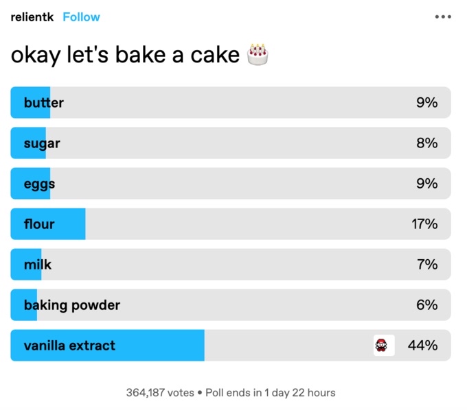
Task: Open the three-dot post options menu
Action: (x=443, y=16)
